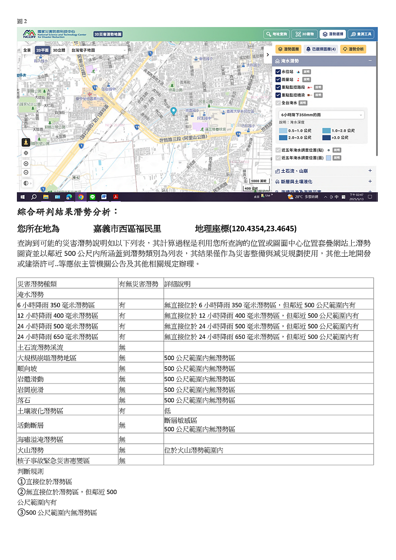Open Adobe Acrobat from taskbar
Viewport: 396px width, 560px height.
(115, 196)
